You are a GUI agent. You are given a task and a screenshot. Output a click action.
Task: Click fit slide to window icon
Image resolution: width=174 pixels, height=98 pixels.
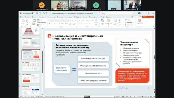pyautogui.click(x=154, y=97)
